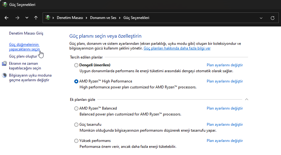Open the address bar history dropdown
This screenshot has width=281, height=155.
261,18
